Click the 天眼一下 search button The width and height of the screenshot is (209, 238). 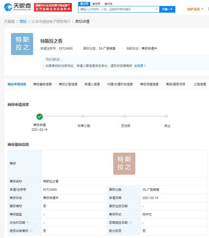coord(167,9)
